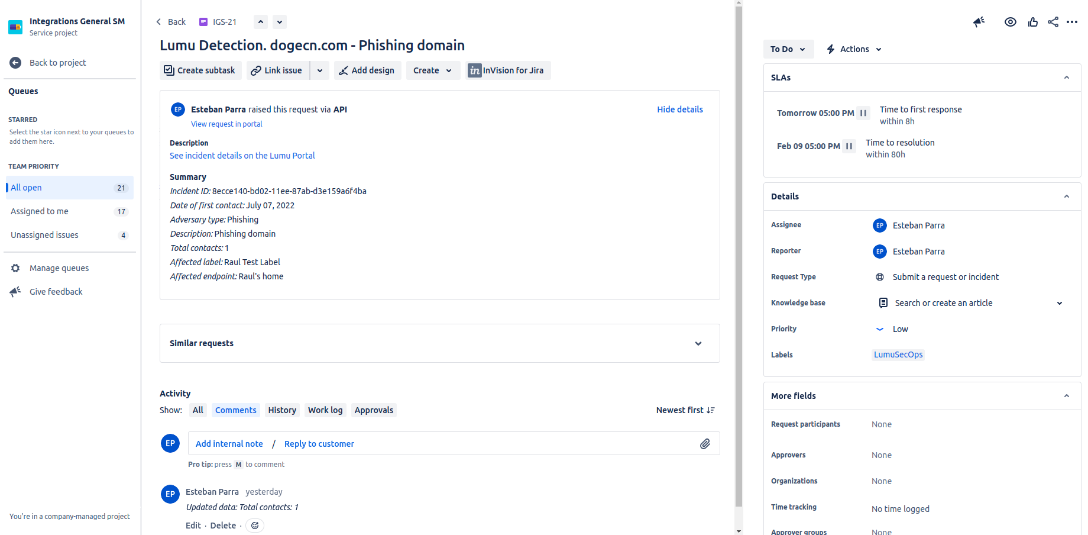The width and height of the screenshot is (1088, 535).
Task: Add a reaction with the emoji icon
Action: [x=255, y=526]
